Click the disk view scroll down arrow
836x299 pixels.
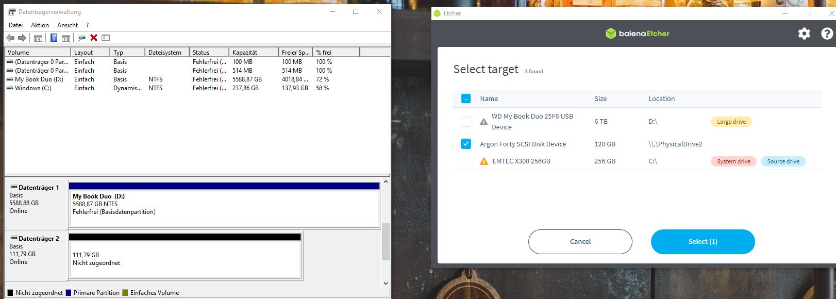click(386, 283)
